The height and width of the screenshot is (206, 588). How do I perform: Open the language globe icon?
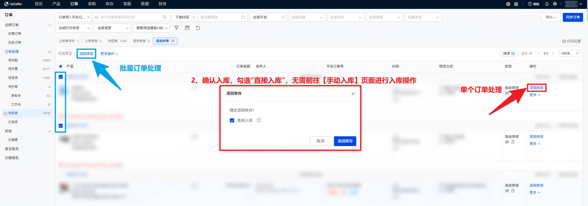(508, 4)
